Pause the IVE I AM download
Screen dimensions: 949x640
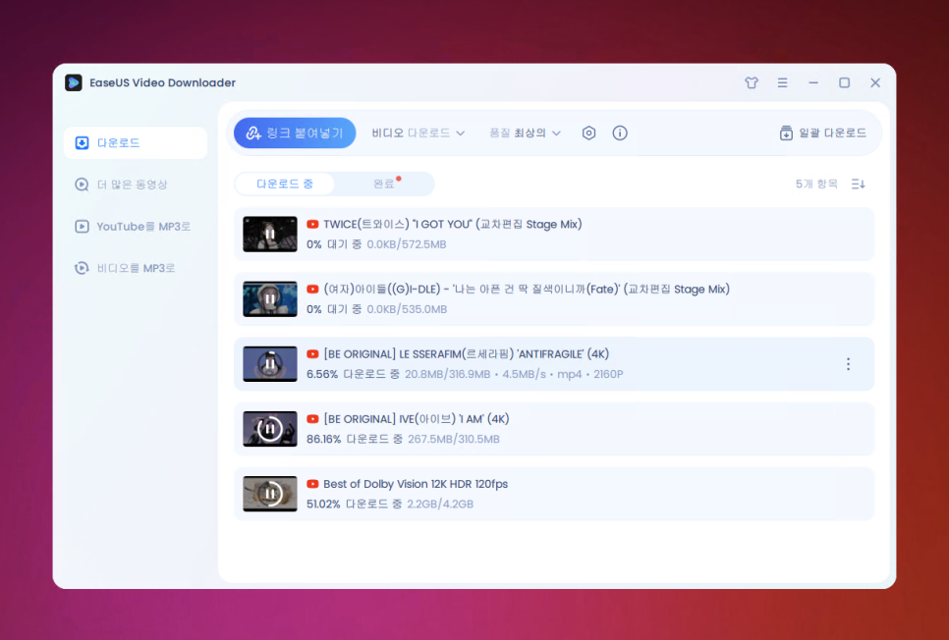(270, 429)
